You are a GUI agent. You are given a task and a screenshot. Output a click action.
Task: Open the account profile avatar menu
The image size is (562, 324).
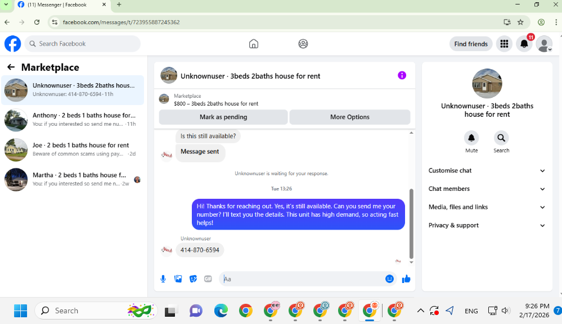544,44
